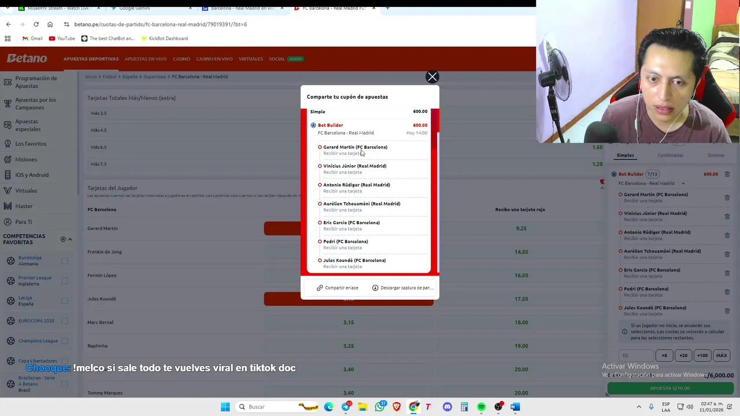This screenshot has width=740, height=416.
Task: Switch to the Sistema betslip tab
Action: tap(715, 155)
